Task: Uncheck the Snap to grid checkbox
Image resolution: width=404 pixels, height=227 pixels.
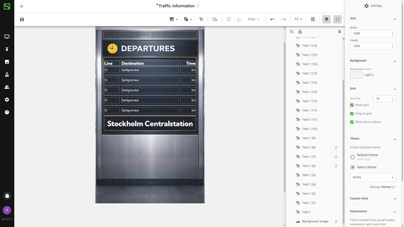Action: pyautogui.click(x=352, y=113)
